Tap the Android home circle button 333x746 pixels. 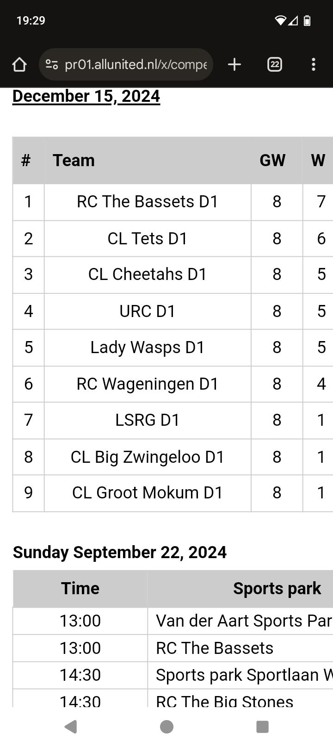point(166,727)
